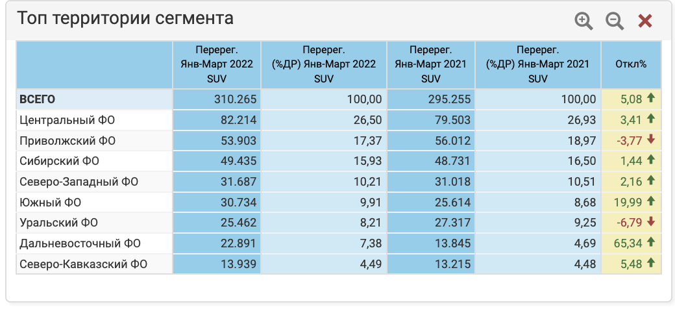Viewport: 675px width, 309px height.
Task: Click the Откл% column header
Action: click(631, 64)
